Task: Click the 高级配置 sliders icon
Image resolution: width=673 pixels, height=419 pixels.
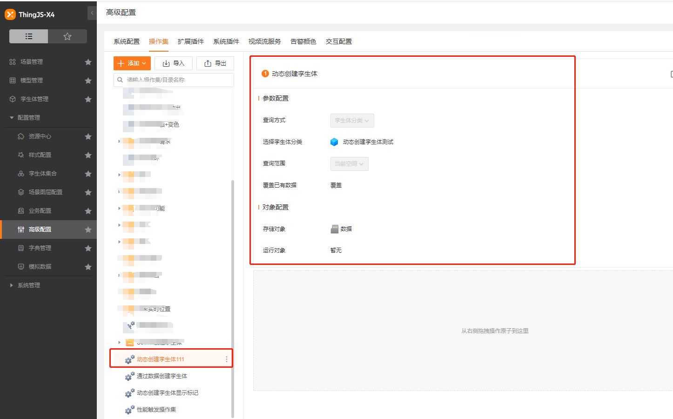Action: click(21, 230)
